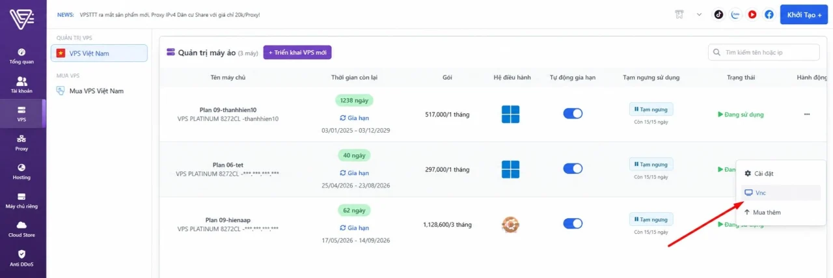
Task: Click the Tự động gia hạn column header
Action: (x=573, y=77)
